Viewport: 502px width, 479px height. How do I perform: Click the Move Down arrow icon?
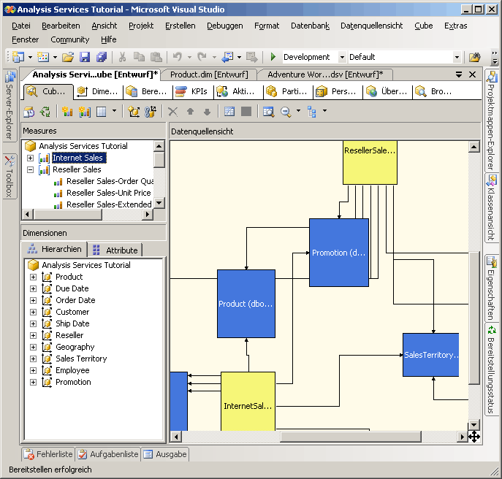[207, 112]
